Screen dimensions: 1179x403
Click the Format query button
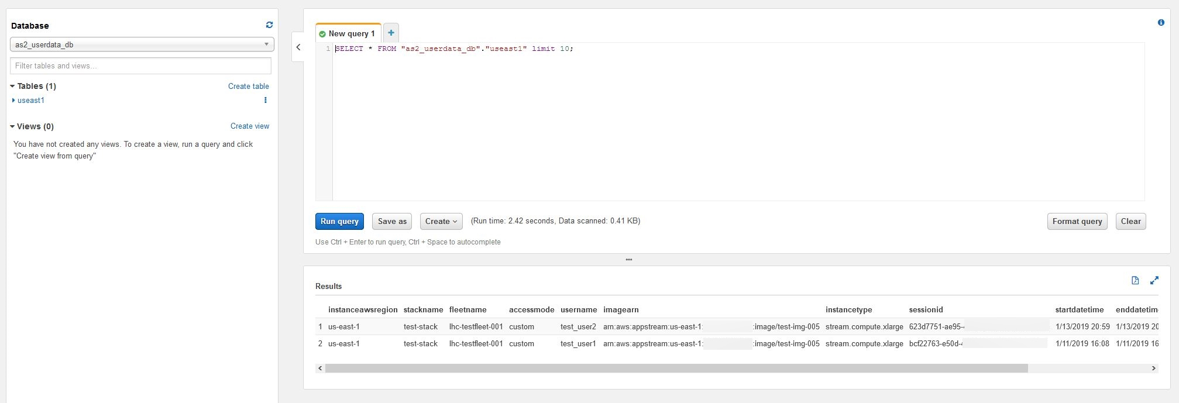coord(1077,221)
